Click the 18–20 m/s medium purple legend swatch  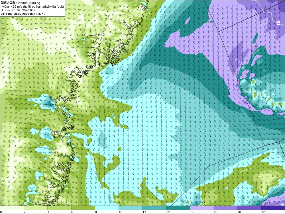tap(225, 208)
